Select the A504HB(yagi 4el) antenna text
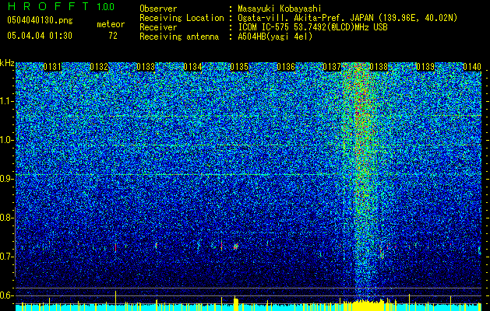This screenshot has width=490, height=311. 275,37
